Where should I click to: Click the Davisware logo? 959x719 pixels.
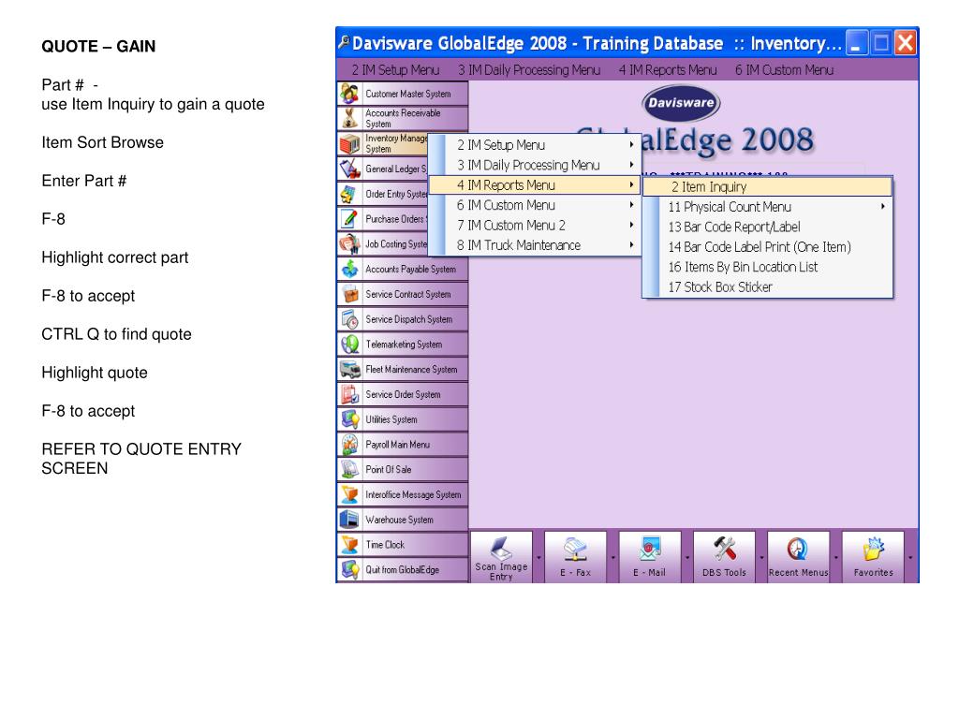click(x=681, y=103)
